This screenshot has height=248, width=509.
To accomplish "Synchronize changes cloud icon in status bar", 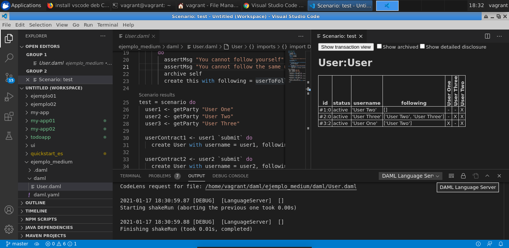I will pos(37,244).
